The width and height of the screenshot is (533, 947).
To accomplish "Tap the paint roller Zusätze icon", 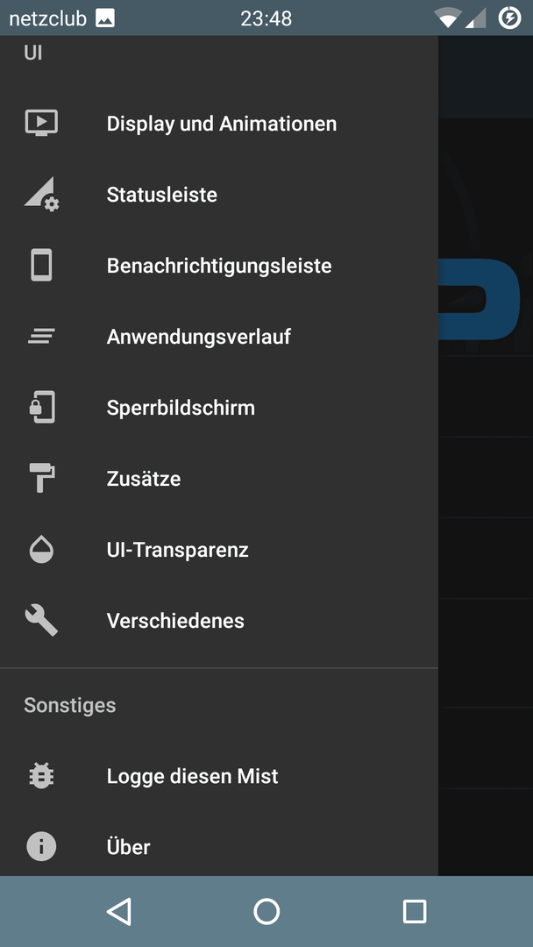I will pos(41,479).
